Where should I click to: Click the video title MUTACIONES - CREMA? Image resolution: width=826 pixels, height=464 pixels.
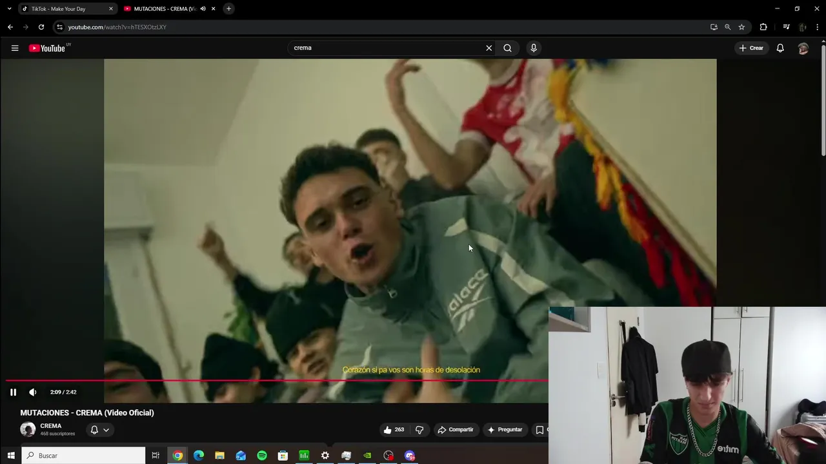87,413
